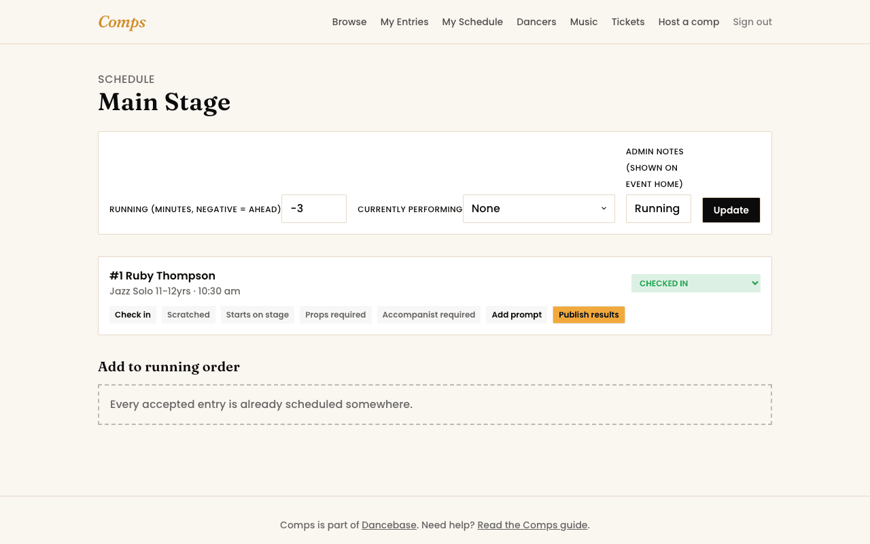The width and height of the screenshot is (870, 544).
Task: Click the Update button
Action: 731,210
